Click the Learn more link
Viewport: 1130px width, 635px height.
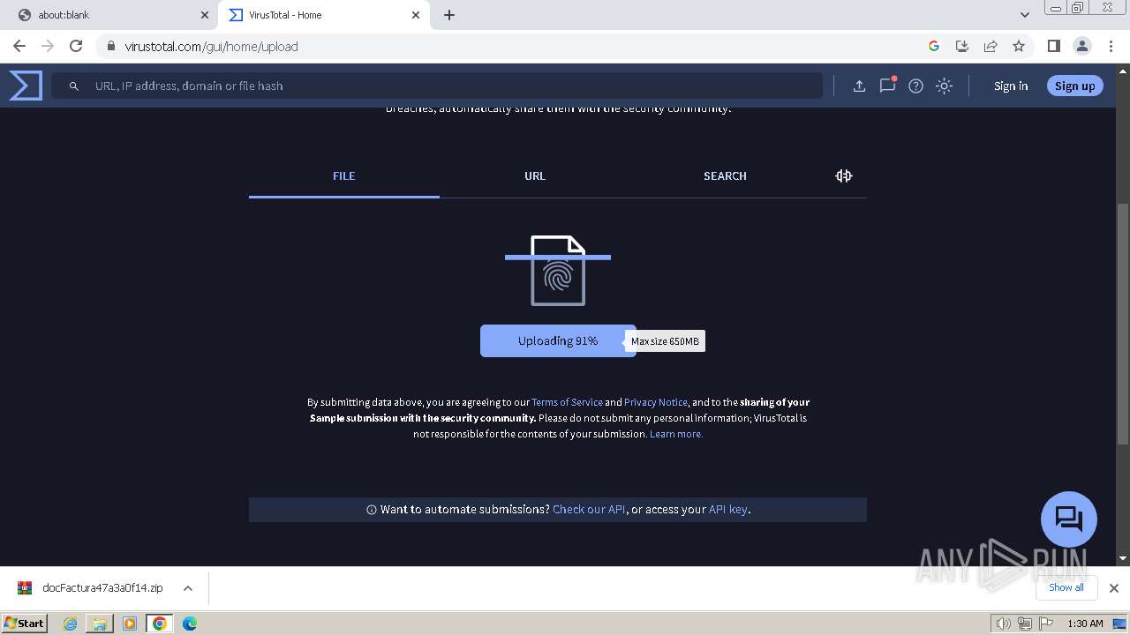(x=676, y=434)
